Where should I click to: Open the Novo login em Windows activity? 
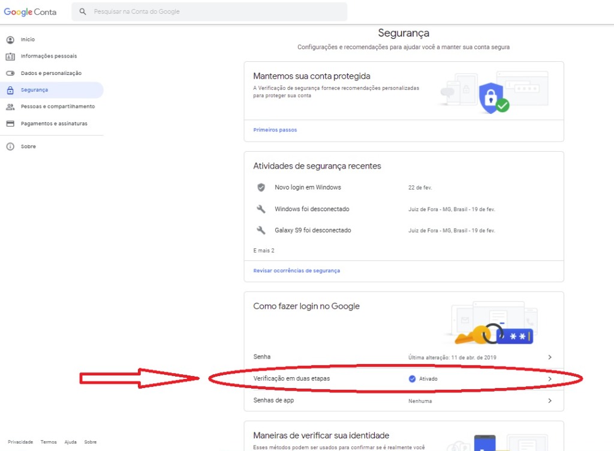click(x=308, y=188)
